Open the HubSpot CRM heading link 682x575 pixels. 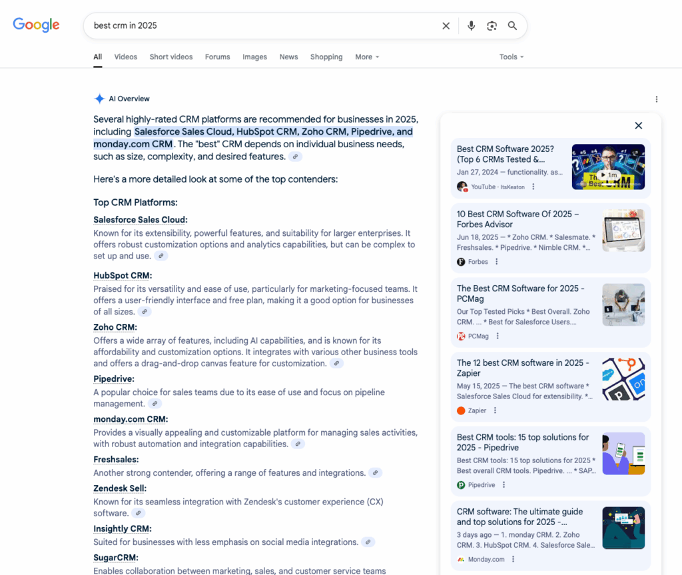123,276
